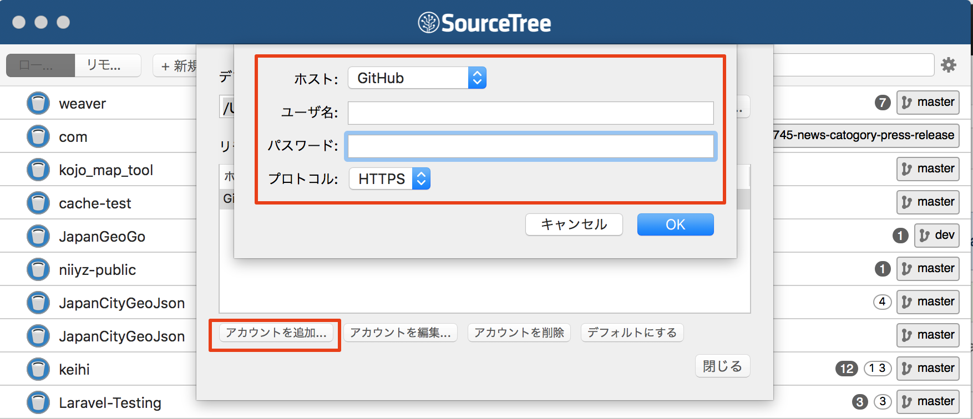Click アカウントを追加... button
Viewport: 973px width, 419px height.
[x=276, y=333]
